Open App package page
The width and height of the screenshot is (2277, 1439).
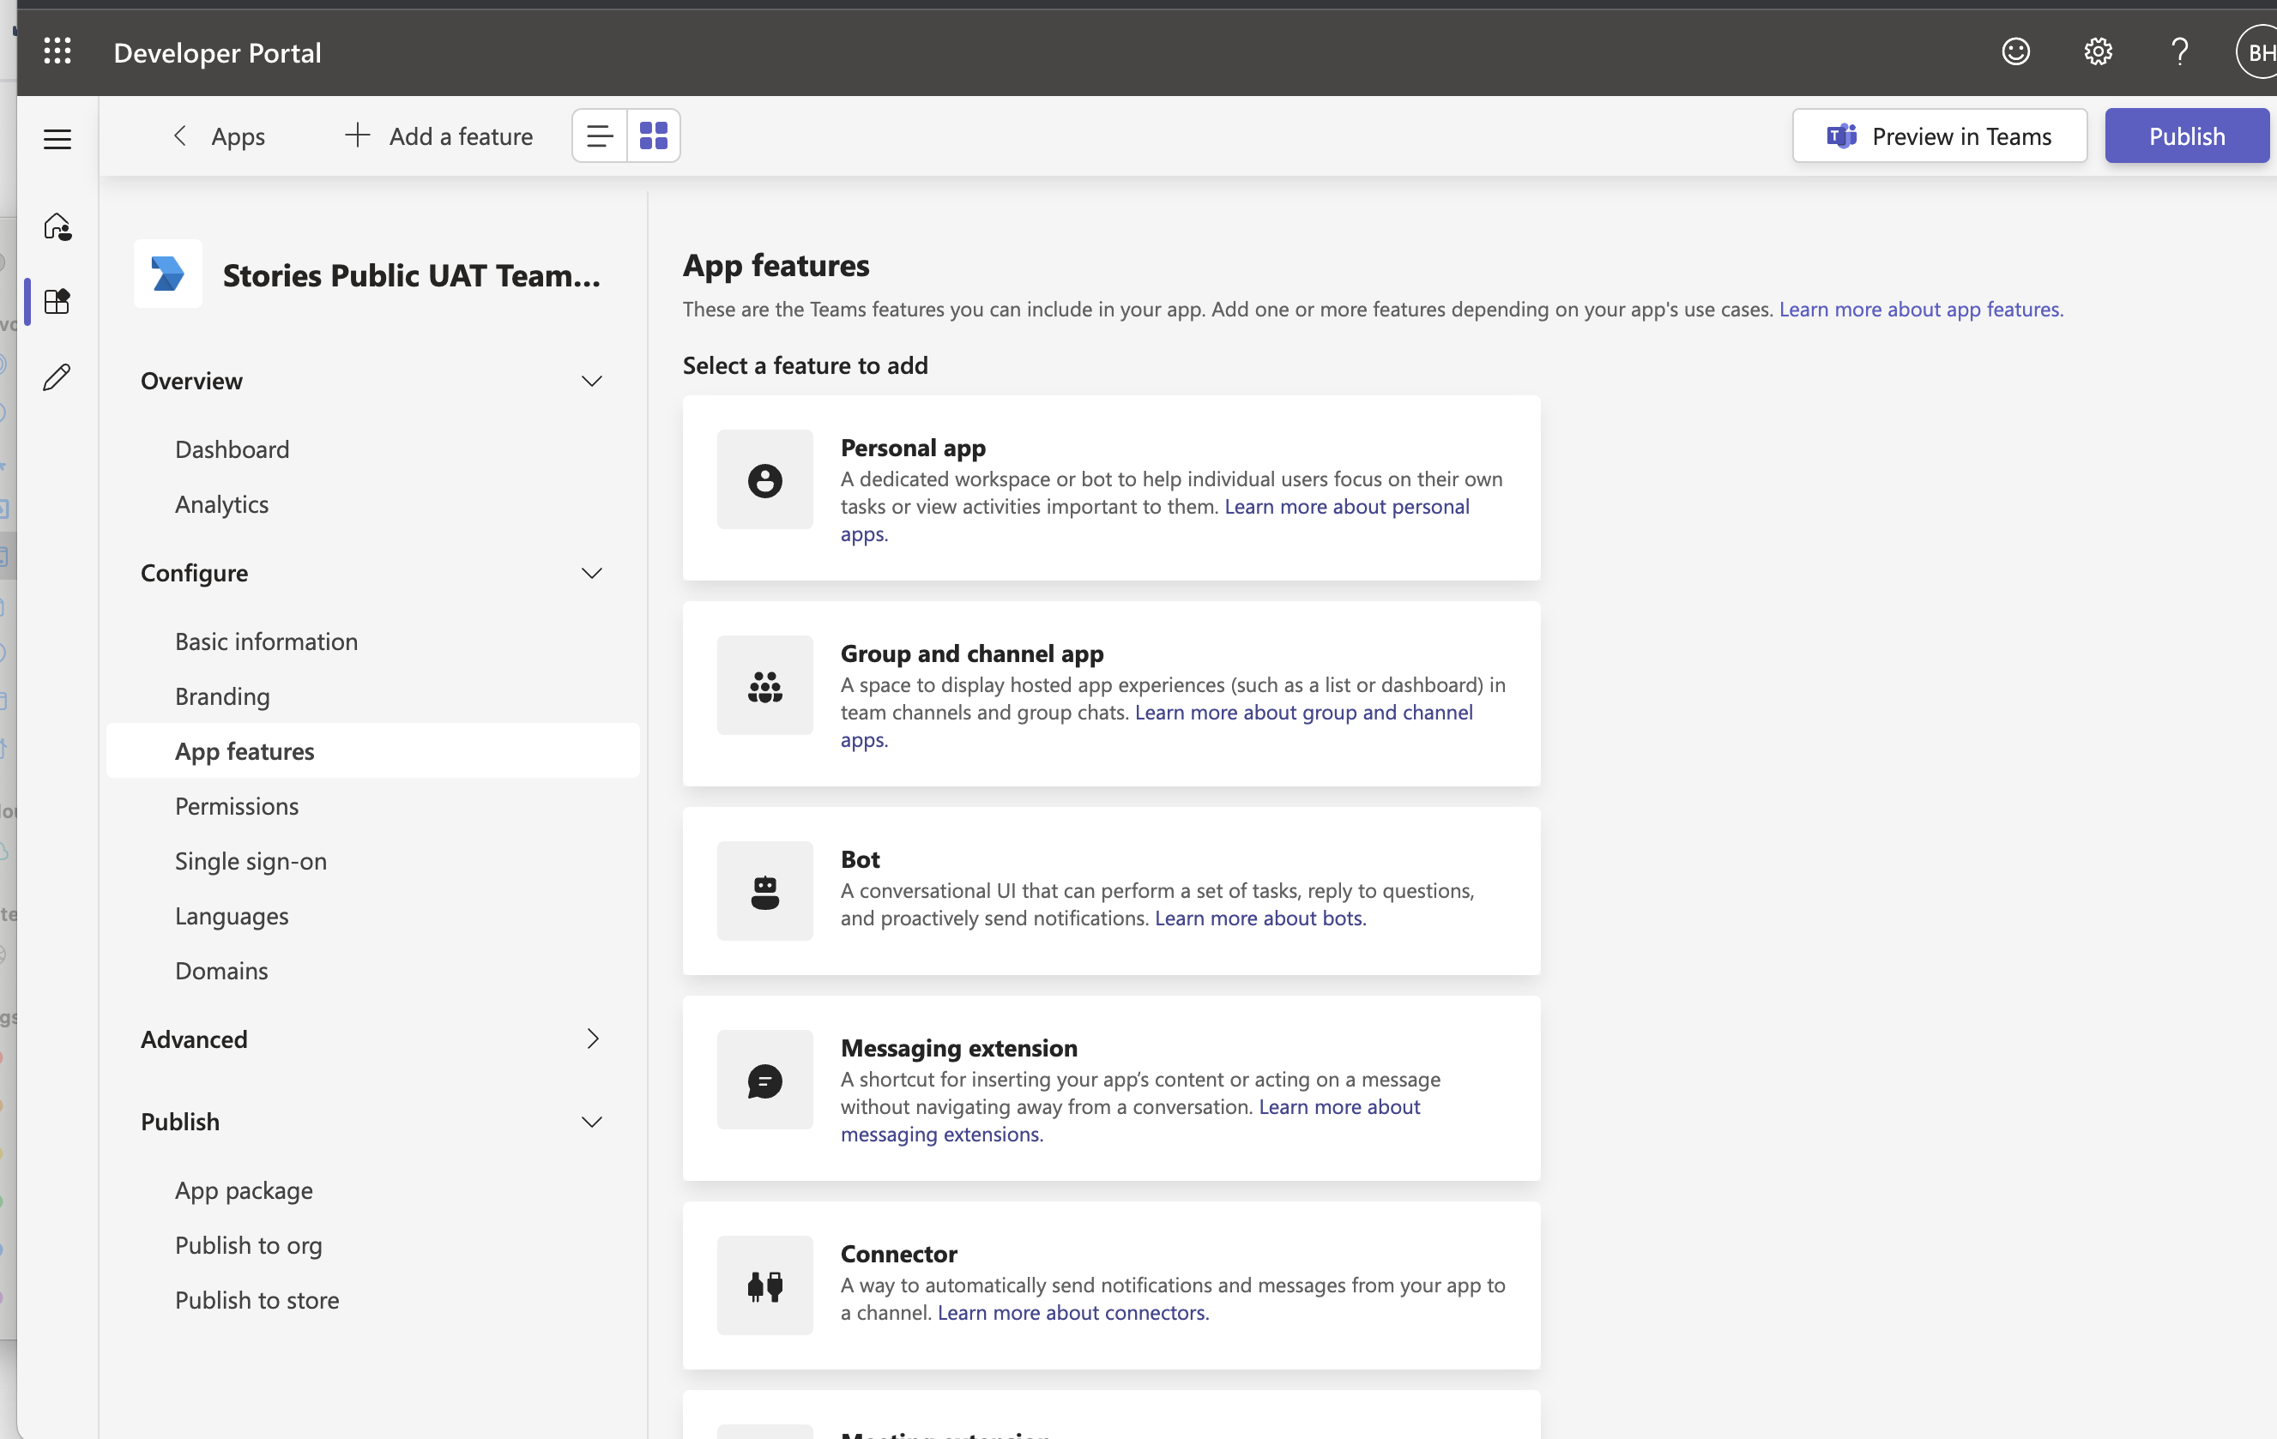pyautogui.click(x=244, y=1190)
